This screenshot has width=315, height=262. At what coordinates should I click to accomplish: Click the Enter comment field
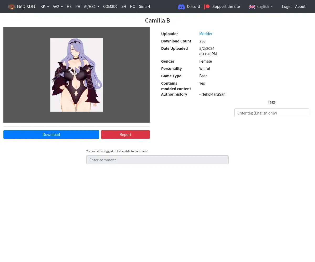[157, 160]
